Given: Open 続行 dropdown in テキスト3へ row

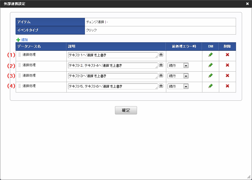Looking at the screenshot, I should (x=178, y=76).
